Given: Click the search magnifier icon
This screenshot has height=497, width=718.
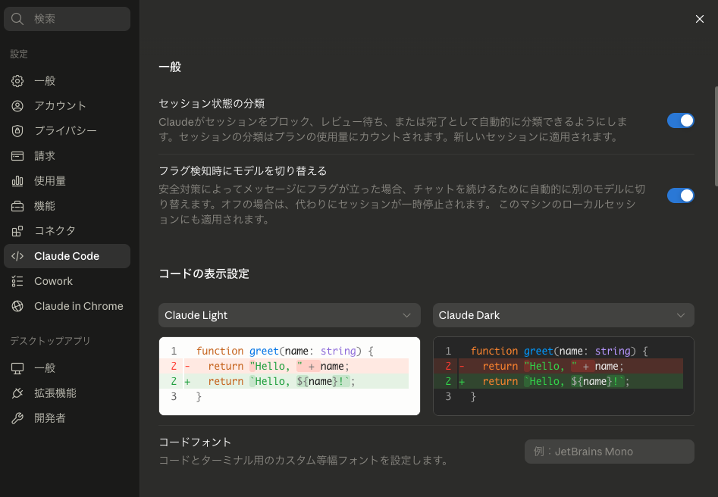Looking at the screenshot, I should pos(17,19).
